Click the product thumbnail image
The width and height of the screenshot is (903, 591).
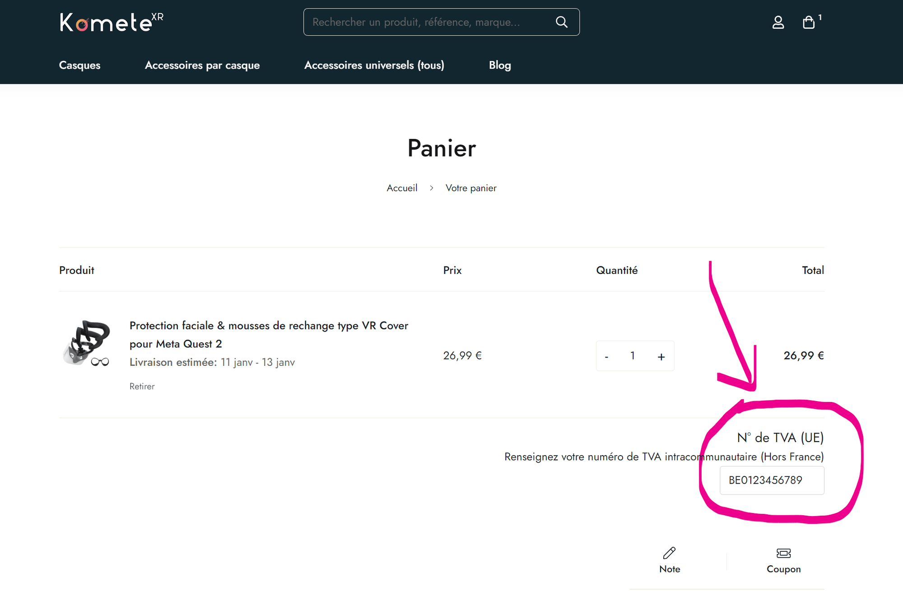(x=86, y=343)
